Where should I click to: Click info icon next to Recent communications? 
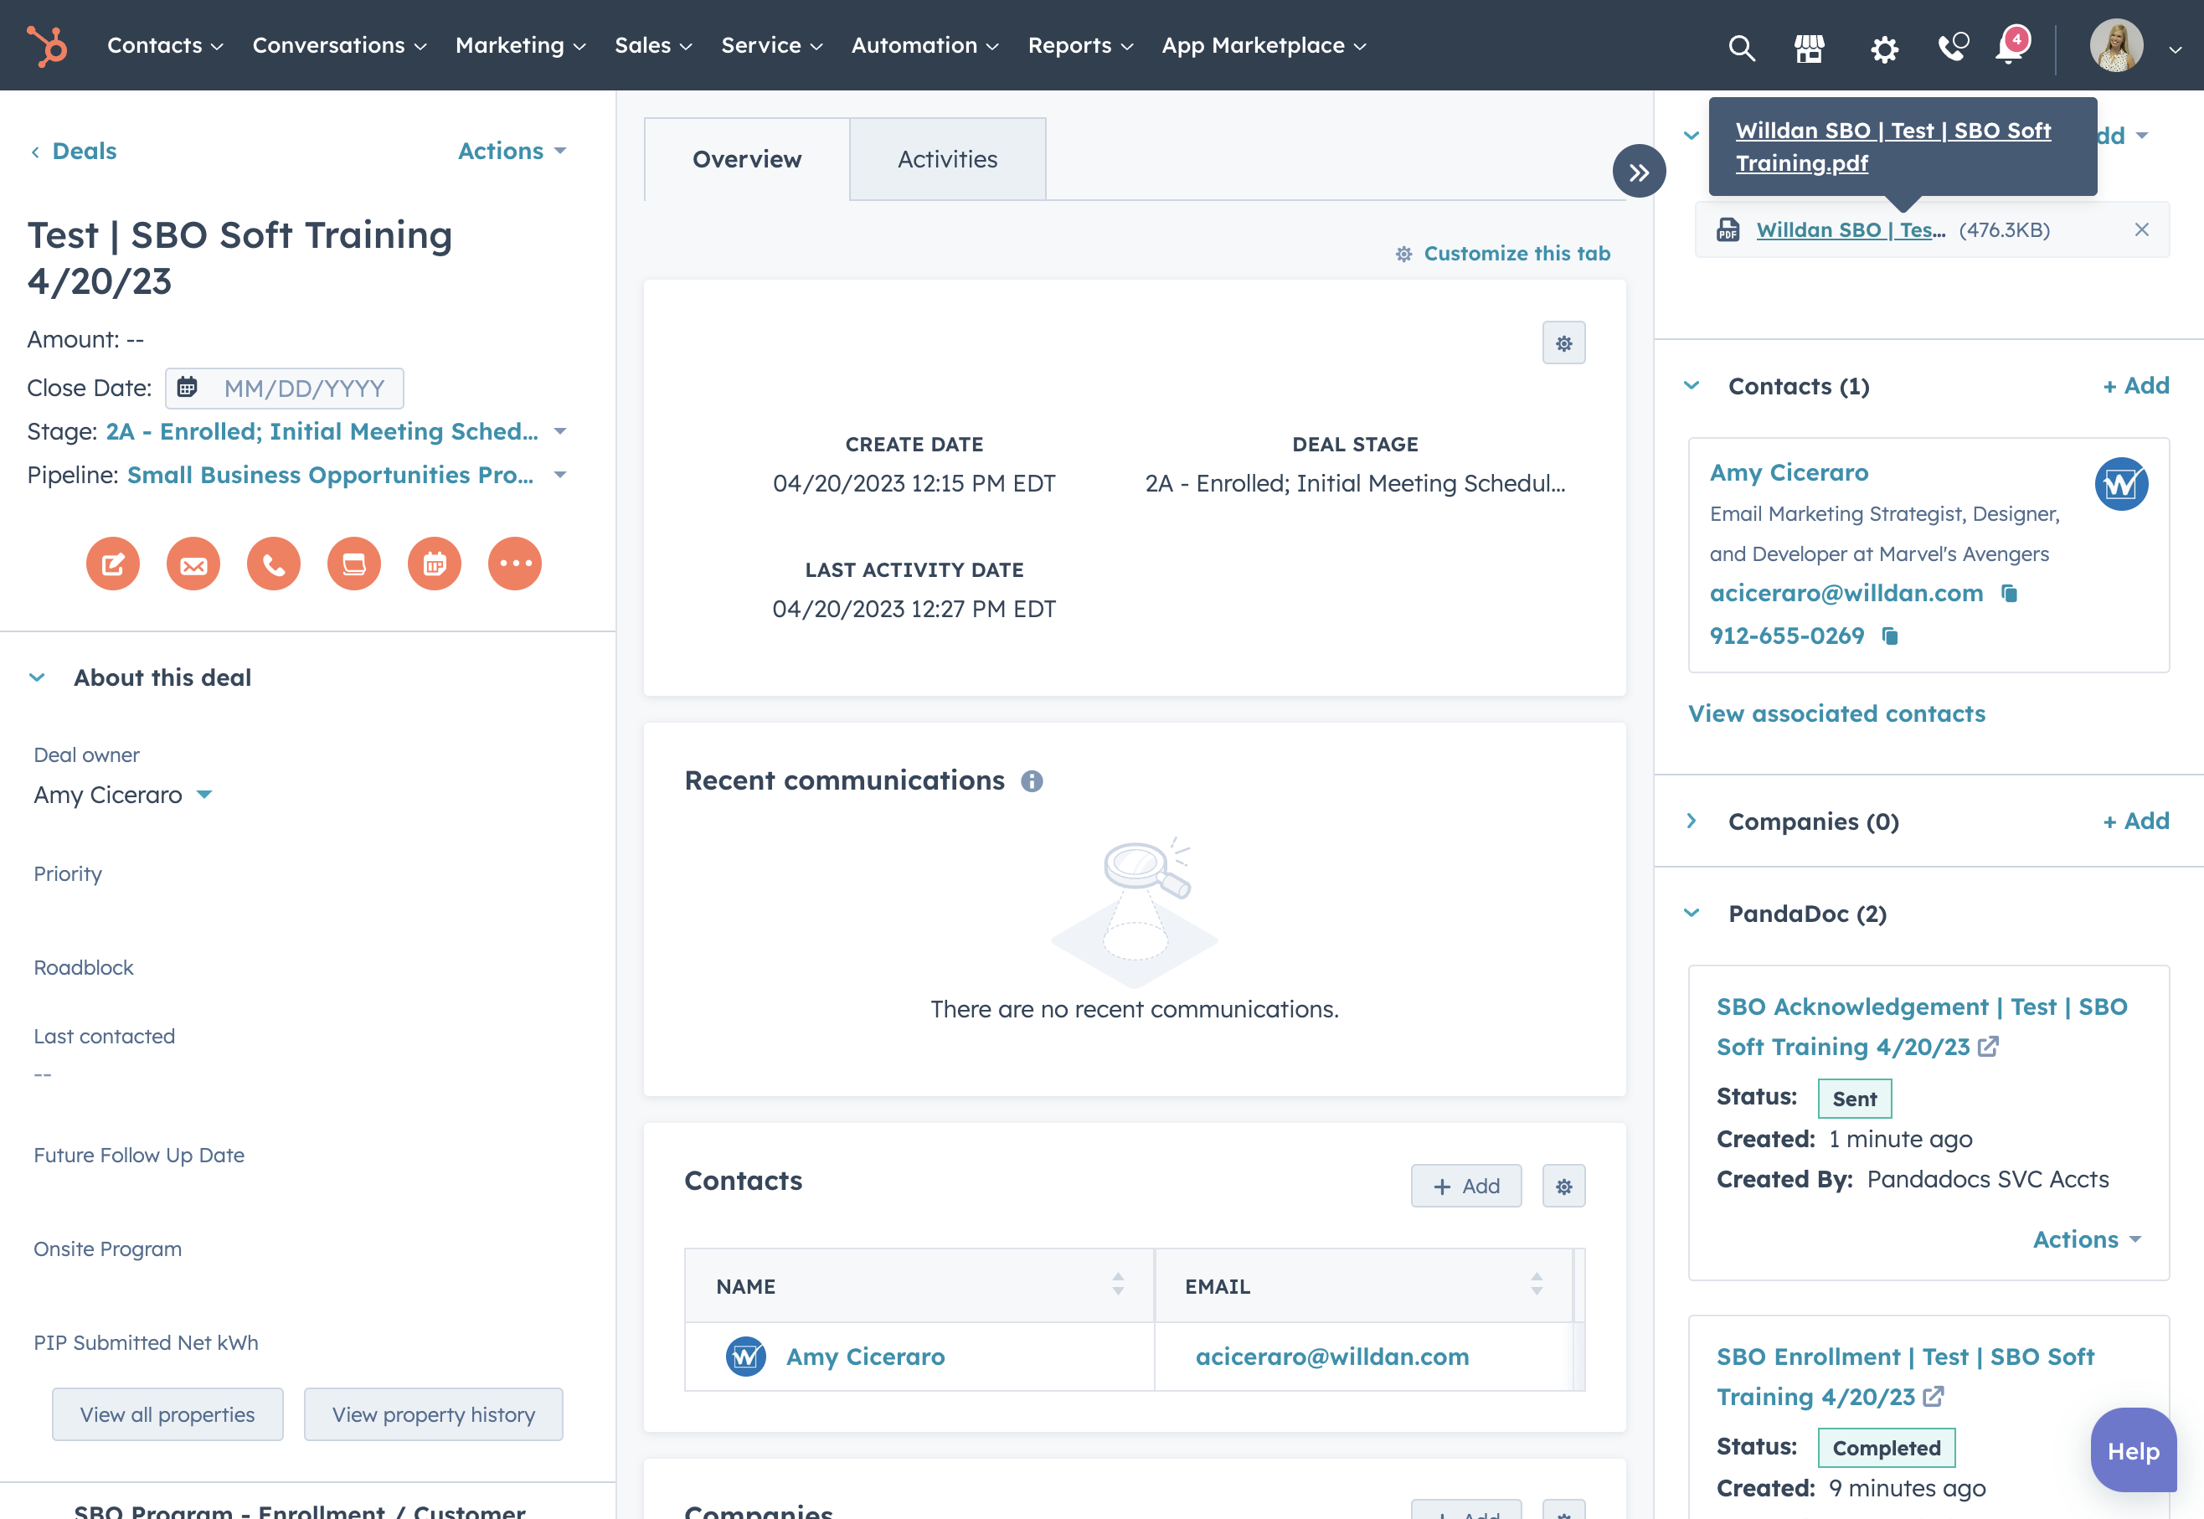[x=1032, y=780]
